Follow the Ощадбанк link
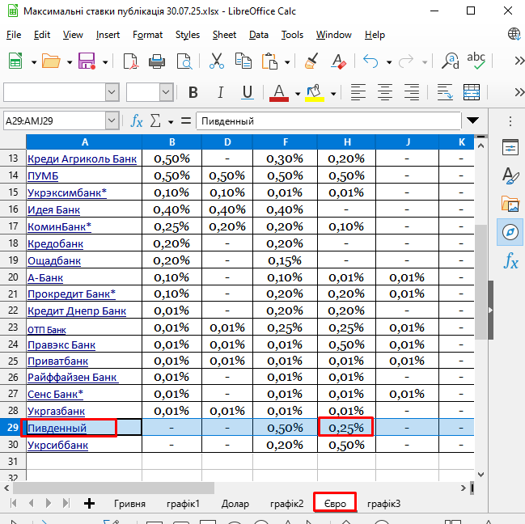This screenshot has height=524, width=525. click(54, 260)
